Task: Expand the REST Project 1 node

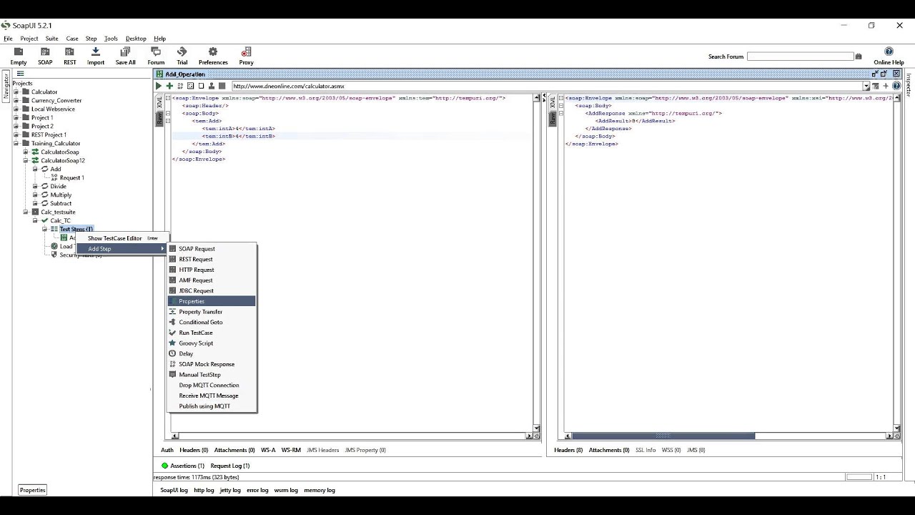Action: [x=16, y=134]
